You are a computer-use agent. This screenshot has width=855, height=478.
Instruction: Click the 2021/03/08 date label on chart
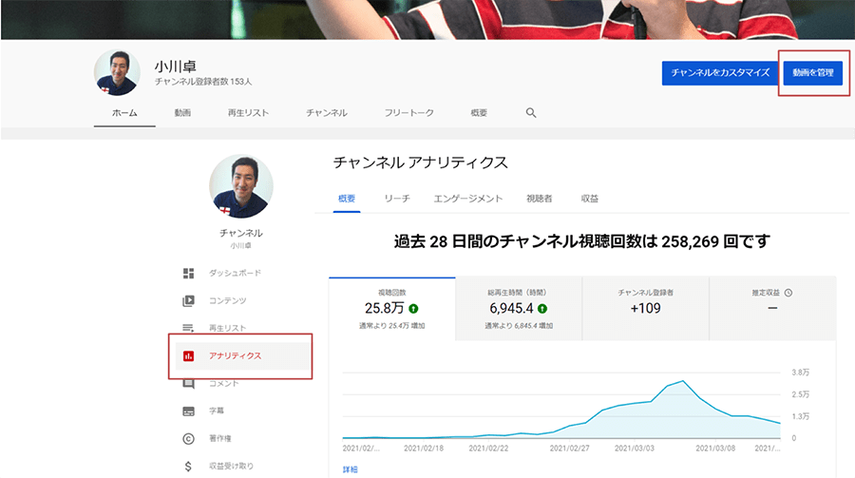pyautogui.click(x=715, y=448)
